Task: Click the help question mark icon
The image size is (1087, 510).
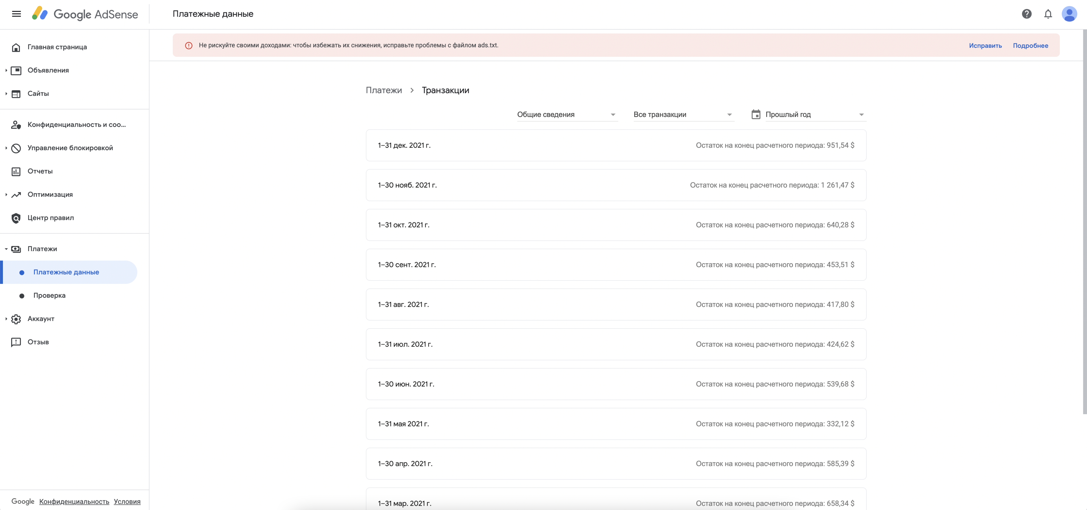Action: (1027, 14)
